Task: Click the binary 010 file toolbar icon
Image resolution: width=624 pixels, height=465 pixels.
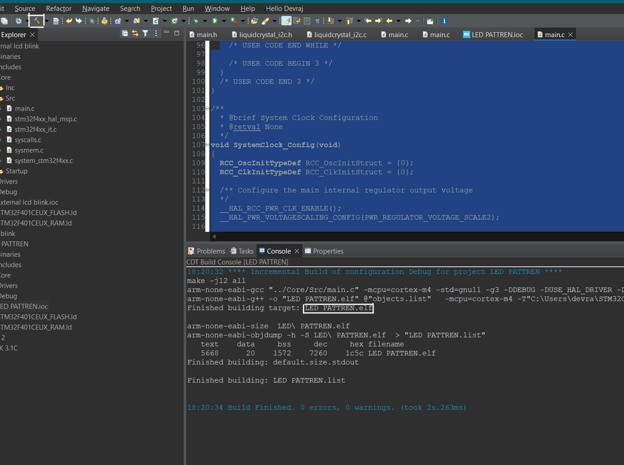Action: point(56,21)
